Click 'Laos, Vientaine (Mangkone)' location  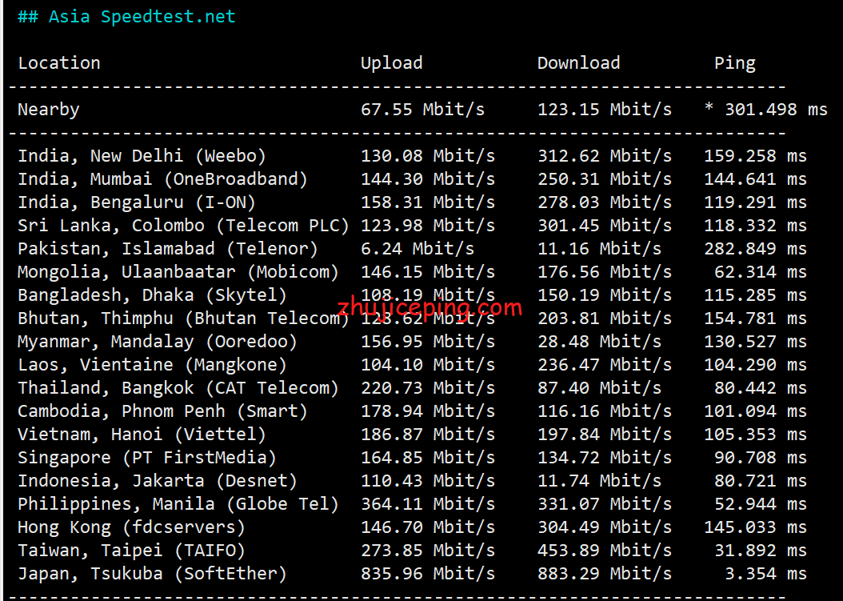coord(152,365)
